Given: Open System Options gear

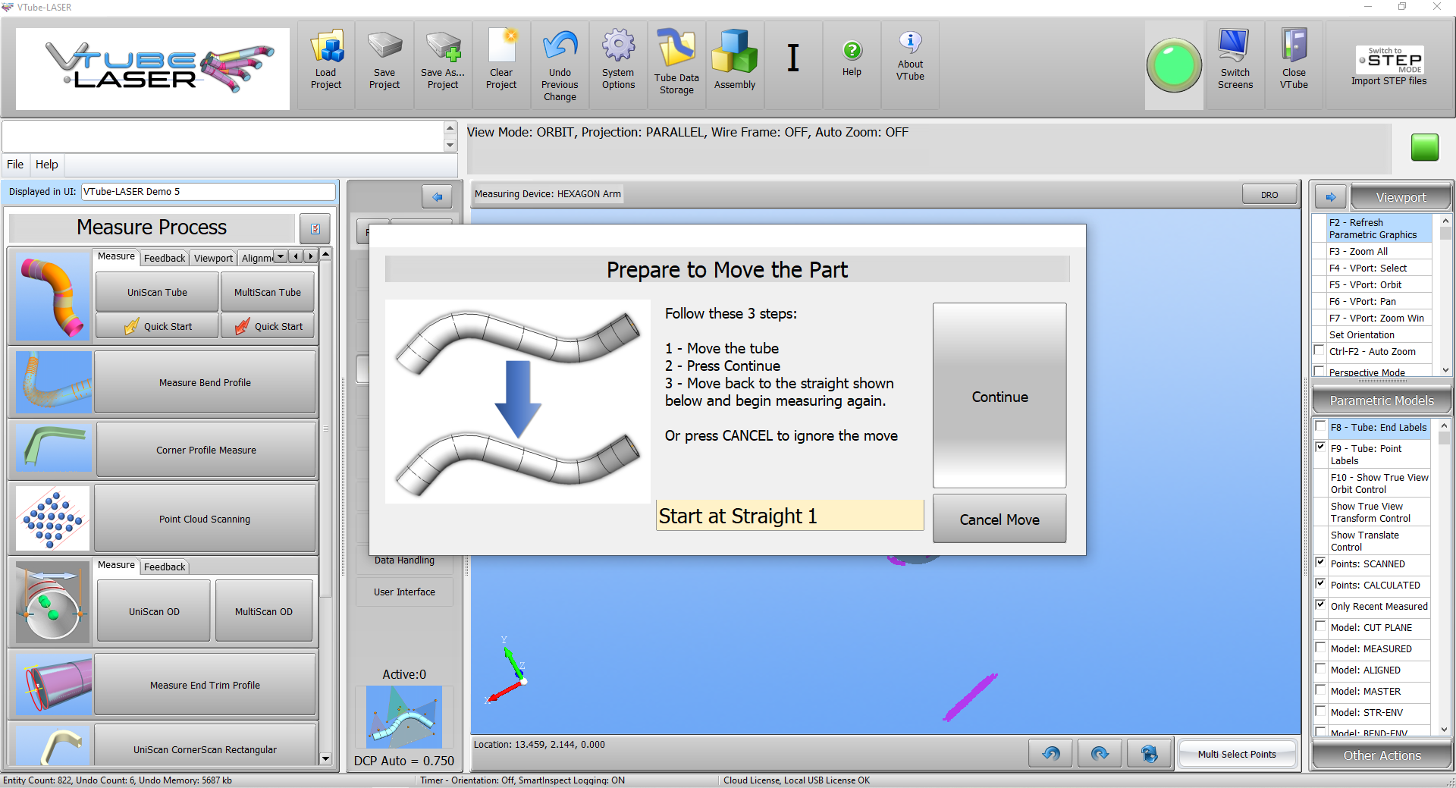Looking at the screenshot, I should pyautogui.click(x=618, y=64).
